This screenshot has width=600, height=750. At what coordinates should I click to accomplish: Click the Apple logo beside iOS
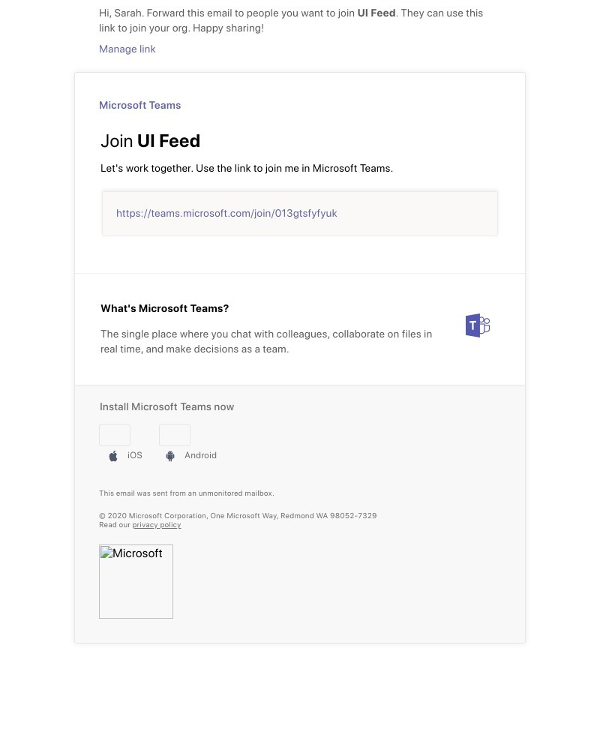tap(113, 455)
